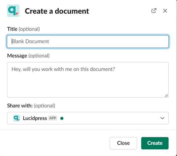Viewport: 177px width, 156px height.
Task: Focus the Title field with Blank Document placeholder
Action: point(88,41)
